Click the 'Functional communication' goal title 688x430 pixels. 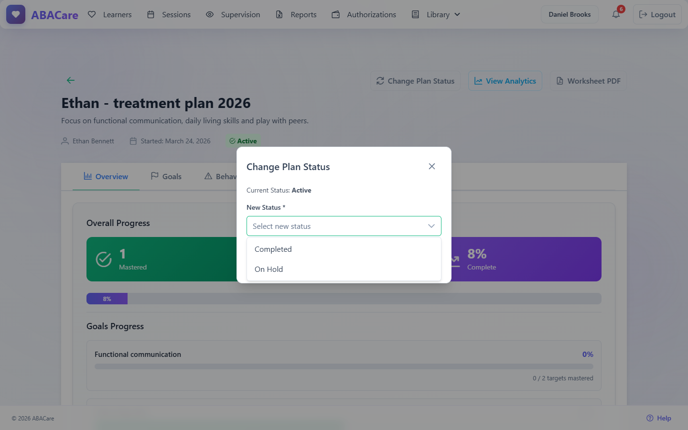[138, 355]
